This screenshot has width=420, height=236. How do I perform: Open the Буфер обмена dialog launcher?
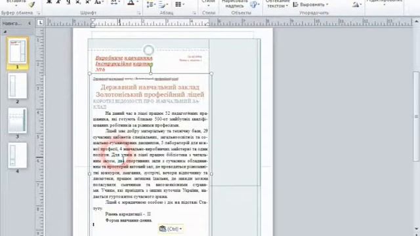38,13
